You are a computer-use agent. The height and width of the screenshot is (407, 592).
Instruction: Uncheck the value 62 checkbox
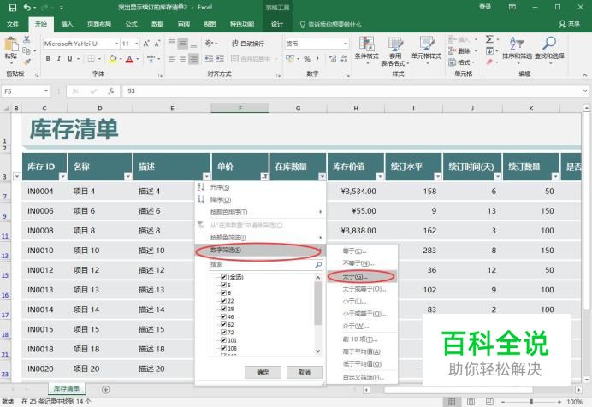pos(223,324)
